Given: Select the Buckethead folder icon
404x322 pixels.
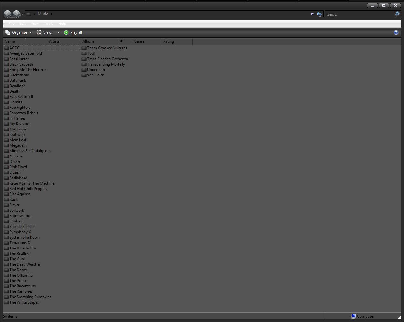Looking at the screenshot, I should [x=6, y=75].
